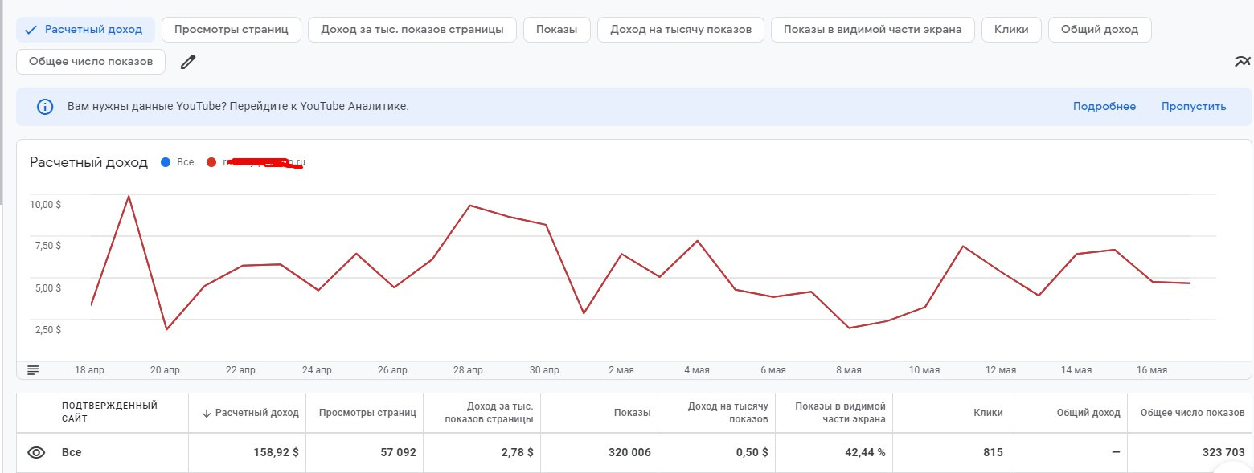This screenshot has height=473, width=1254.
Task: Click the info icon in YouTube banner
Action: [45, 107]
